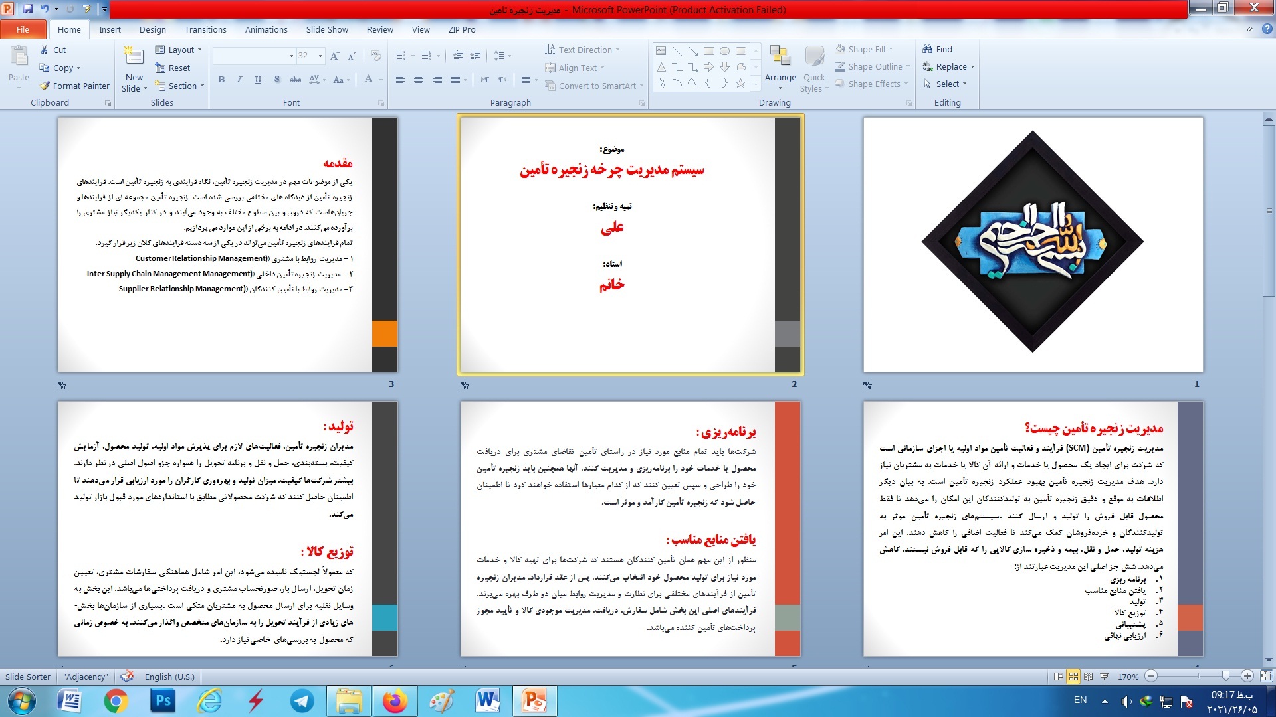Screen dimensions: 1276x717
Task: Click Format Painter
Action: pos(74,86)
